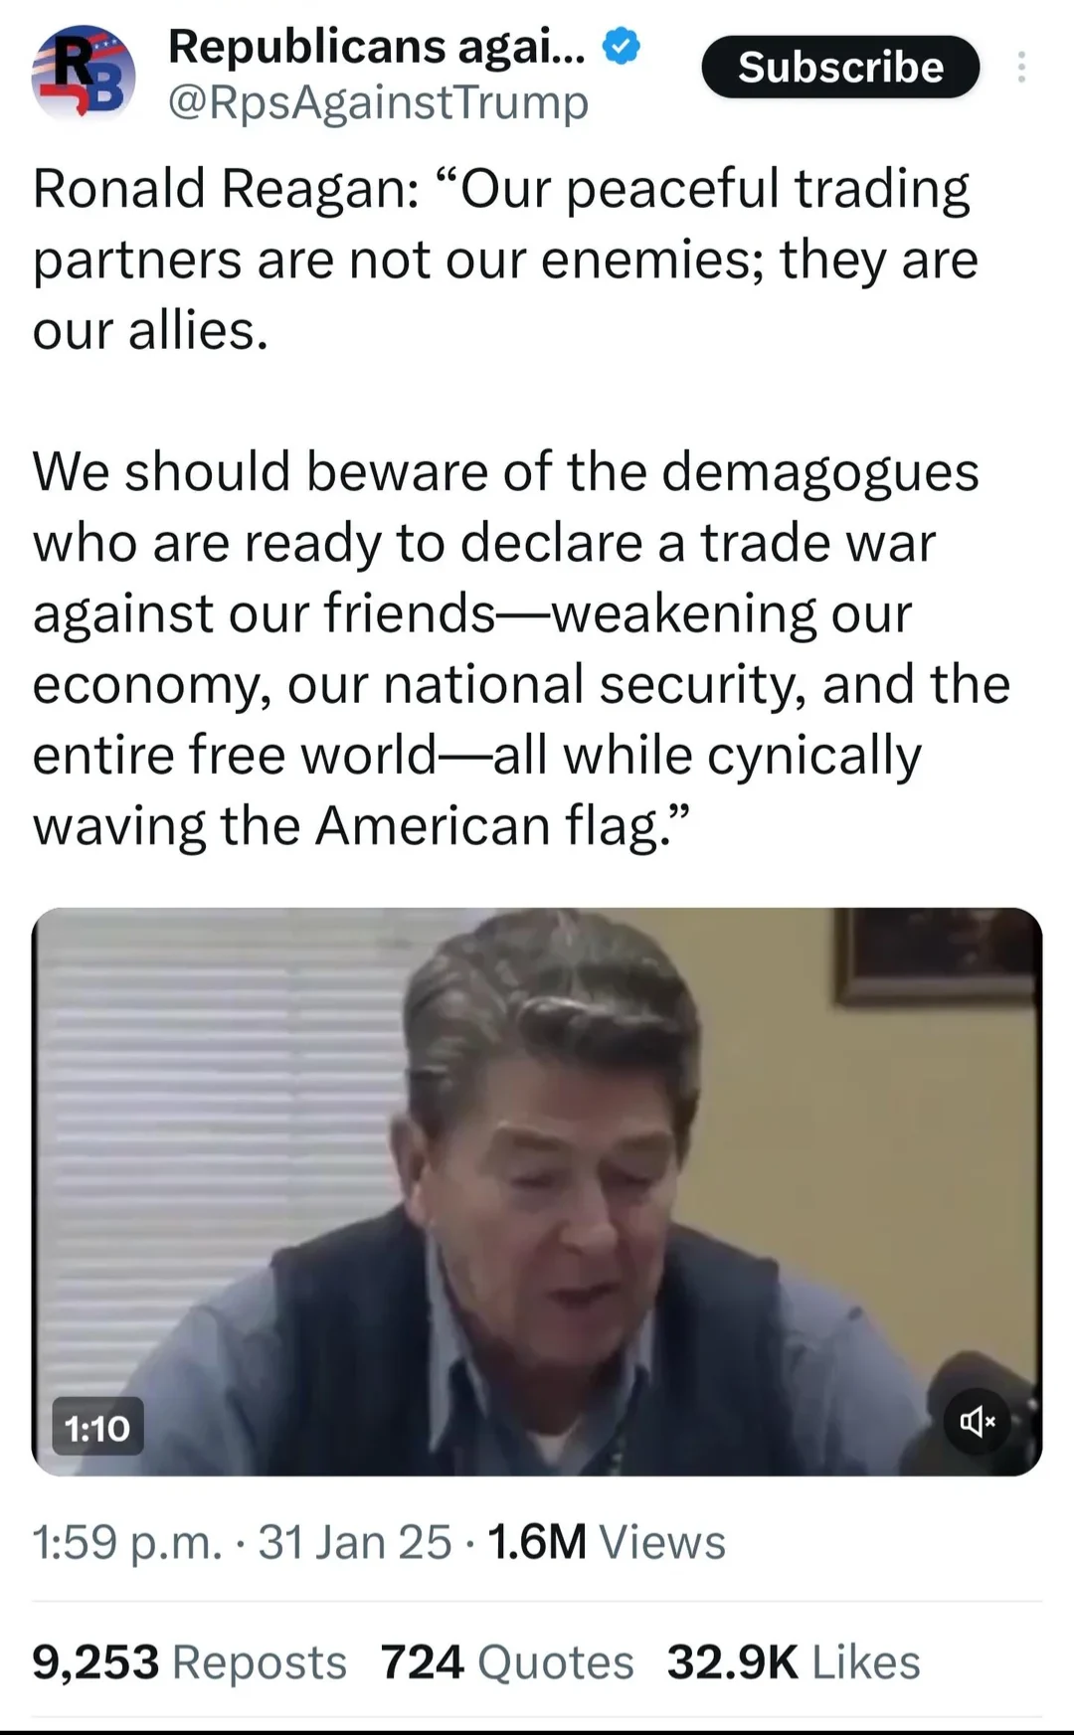The width and height of the screenshot is (1074, 1735).
Task: Click the Republicans agai... display name
Action: tap(377, 47)
